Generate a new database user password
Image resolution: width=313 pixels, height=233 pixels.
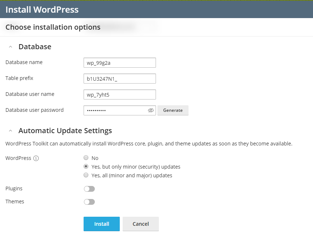point(173,110)
